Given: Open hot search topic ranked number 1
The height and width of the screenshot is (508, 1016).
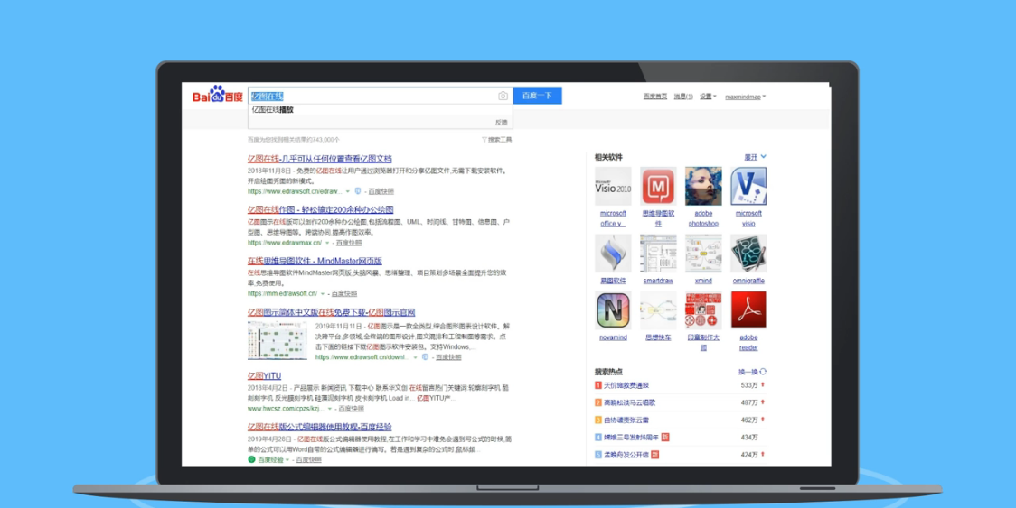Looking at the screenshot, I should (x=626, y=385).
